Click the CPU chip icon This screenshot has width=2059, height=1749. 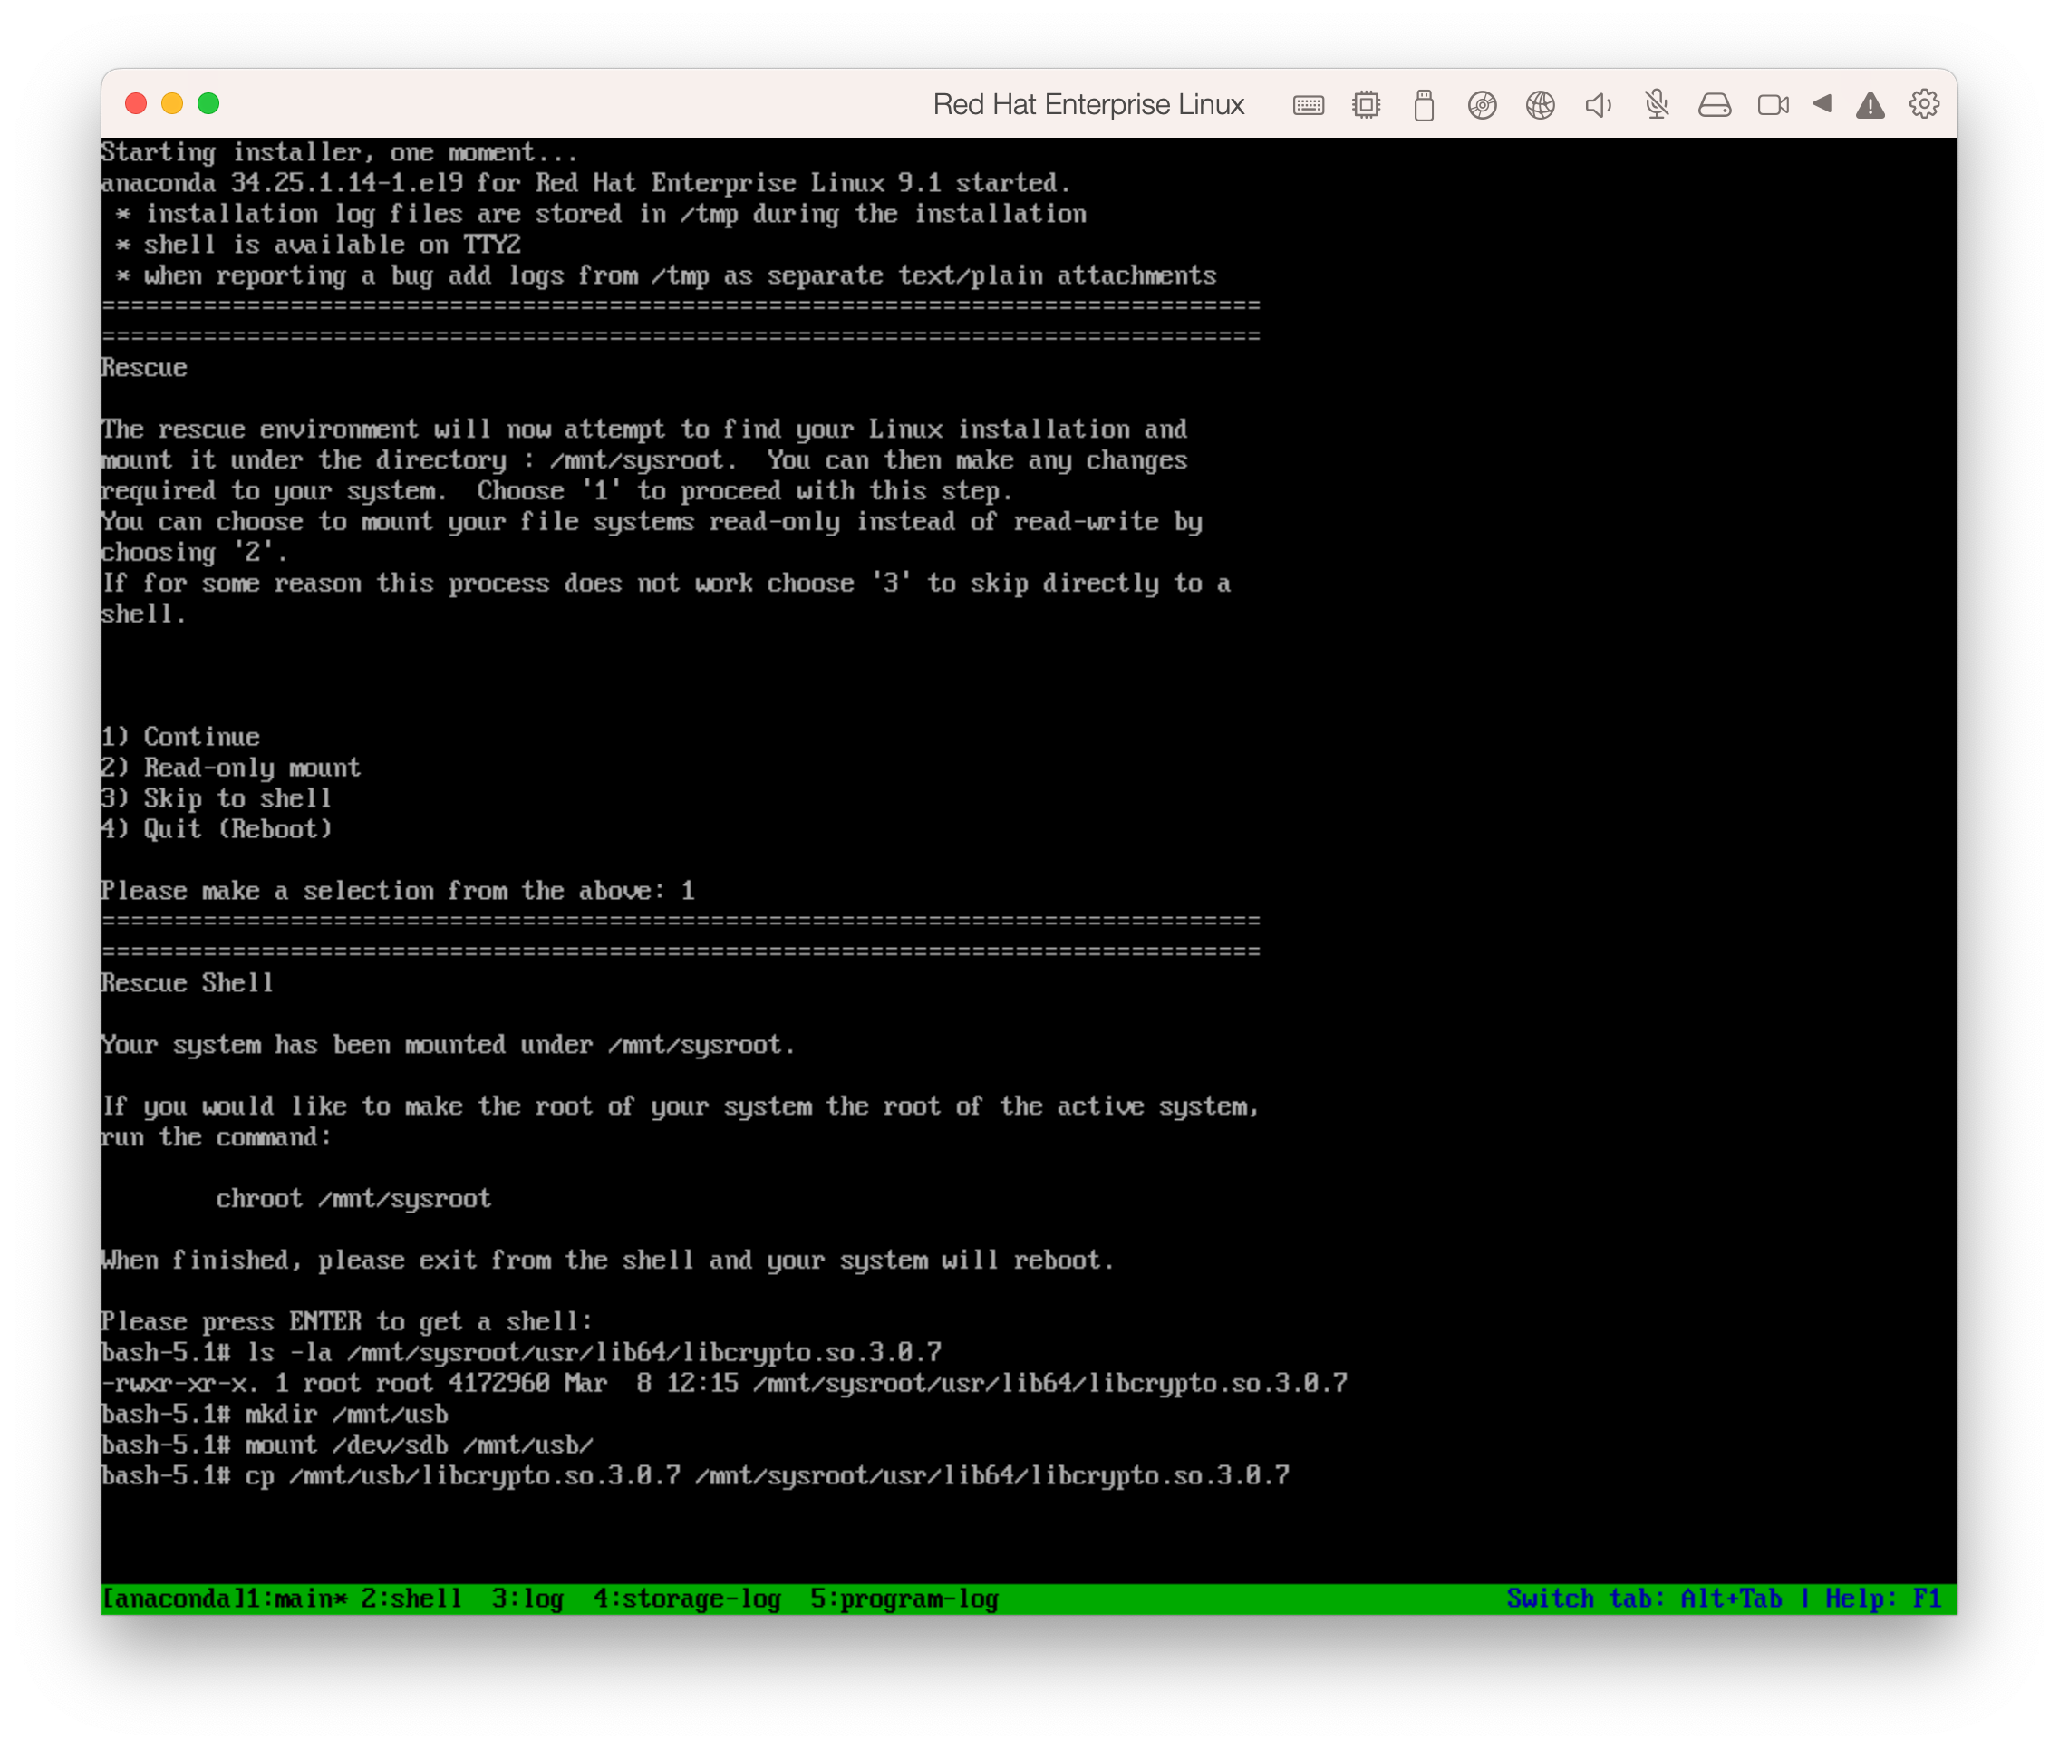click(x=1366, y=105)
